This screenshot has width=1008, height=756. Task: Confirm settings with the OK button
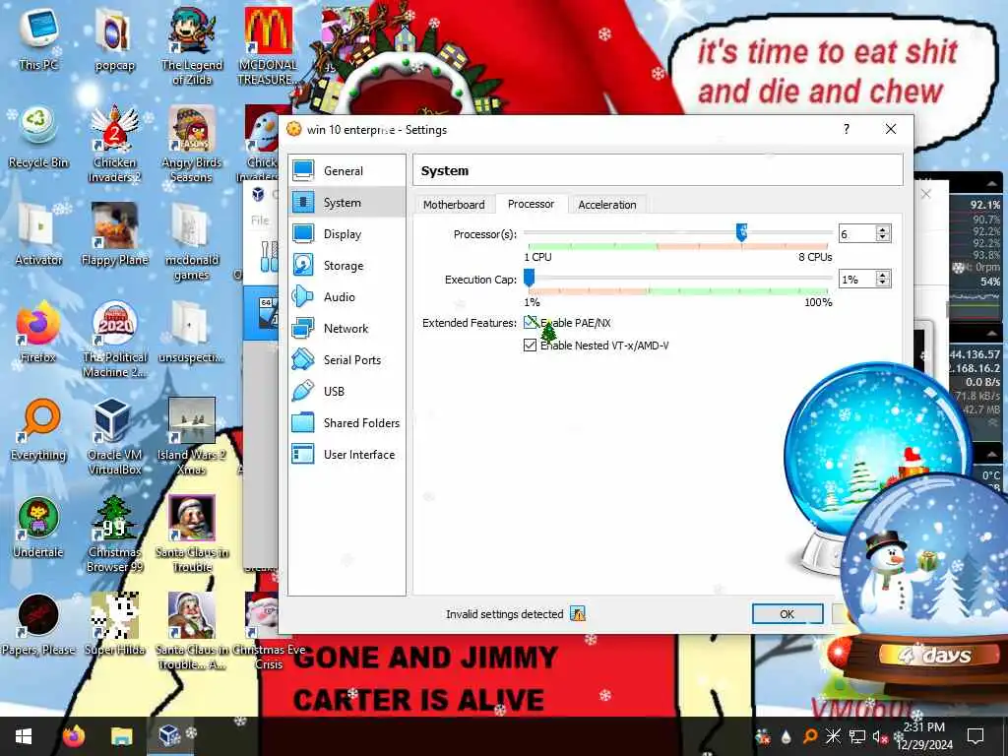(787, 614)
